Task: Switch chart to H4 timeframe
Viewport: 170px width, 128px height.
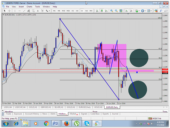Action: pos(77,11)
